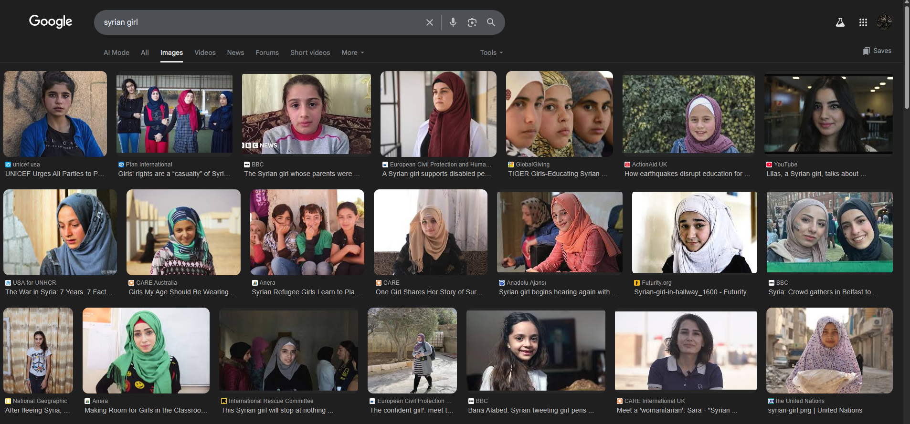The height and width of the screenshot is (424, 910).
Task: Open the UNICEF Urges All Parties link
Action: pos(54,174)
